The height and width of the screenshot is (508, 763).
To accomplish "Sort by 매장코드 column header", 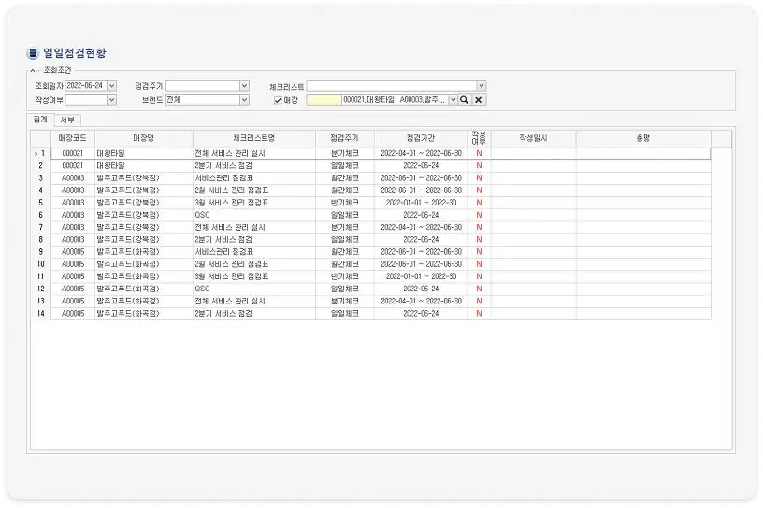I will coord(73,138).
